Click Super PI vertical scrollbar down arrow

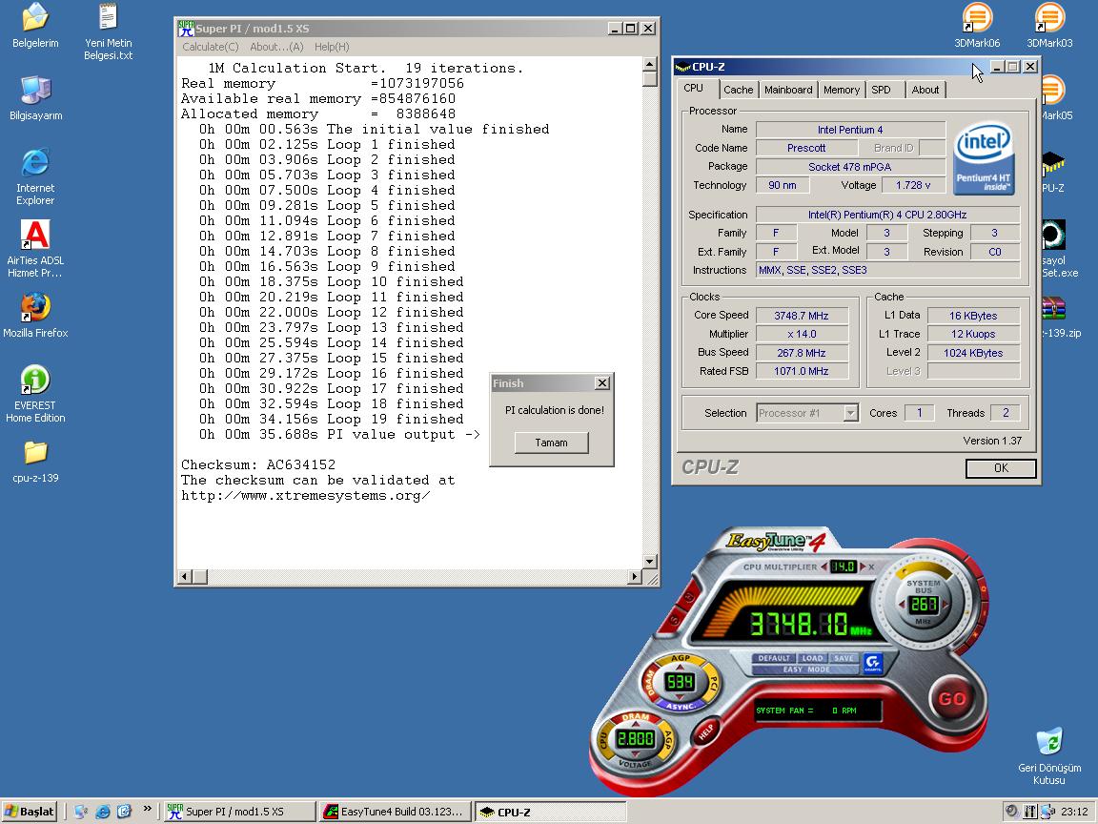650,561
